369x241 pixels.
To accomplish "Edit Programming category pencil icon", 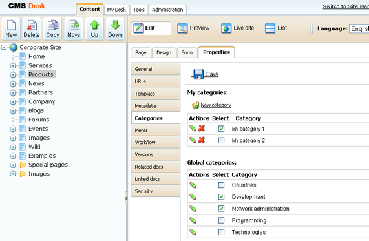I will 193,220.
